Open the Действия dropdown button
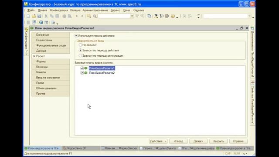Screen dimensions: 279x157 pos(158,141)
